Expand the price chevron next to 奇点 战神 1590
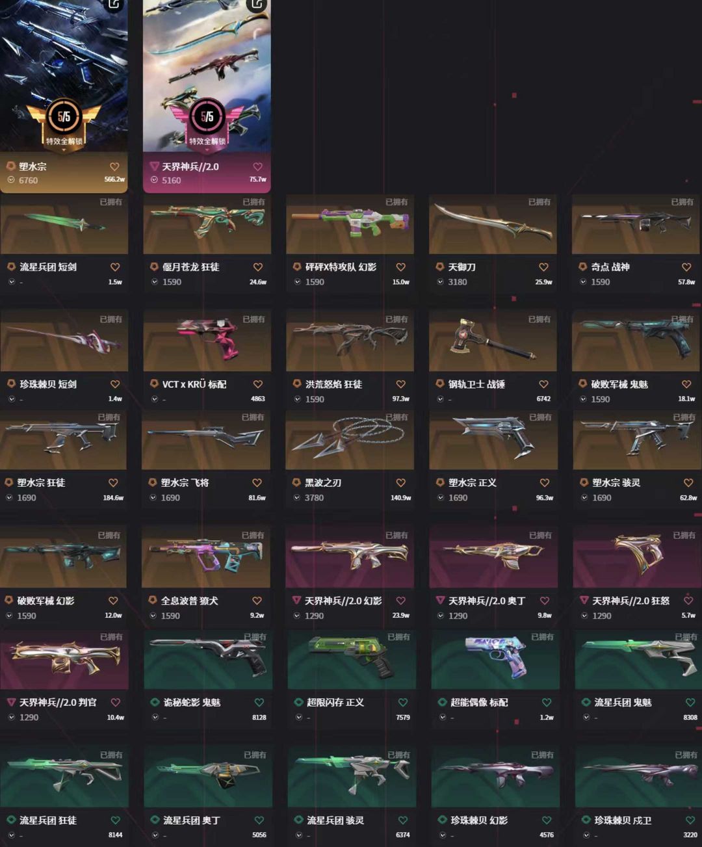Screen dimensions: 702x847 click(583, 282)
